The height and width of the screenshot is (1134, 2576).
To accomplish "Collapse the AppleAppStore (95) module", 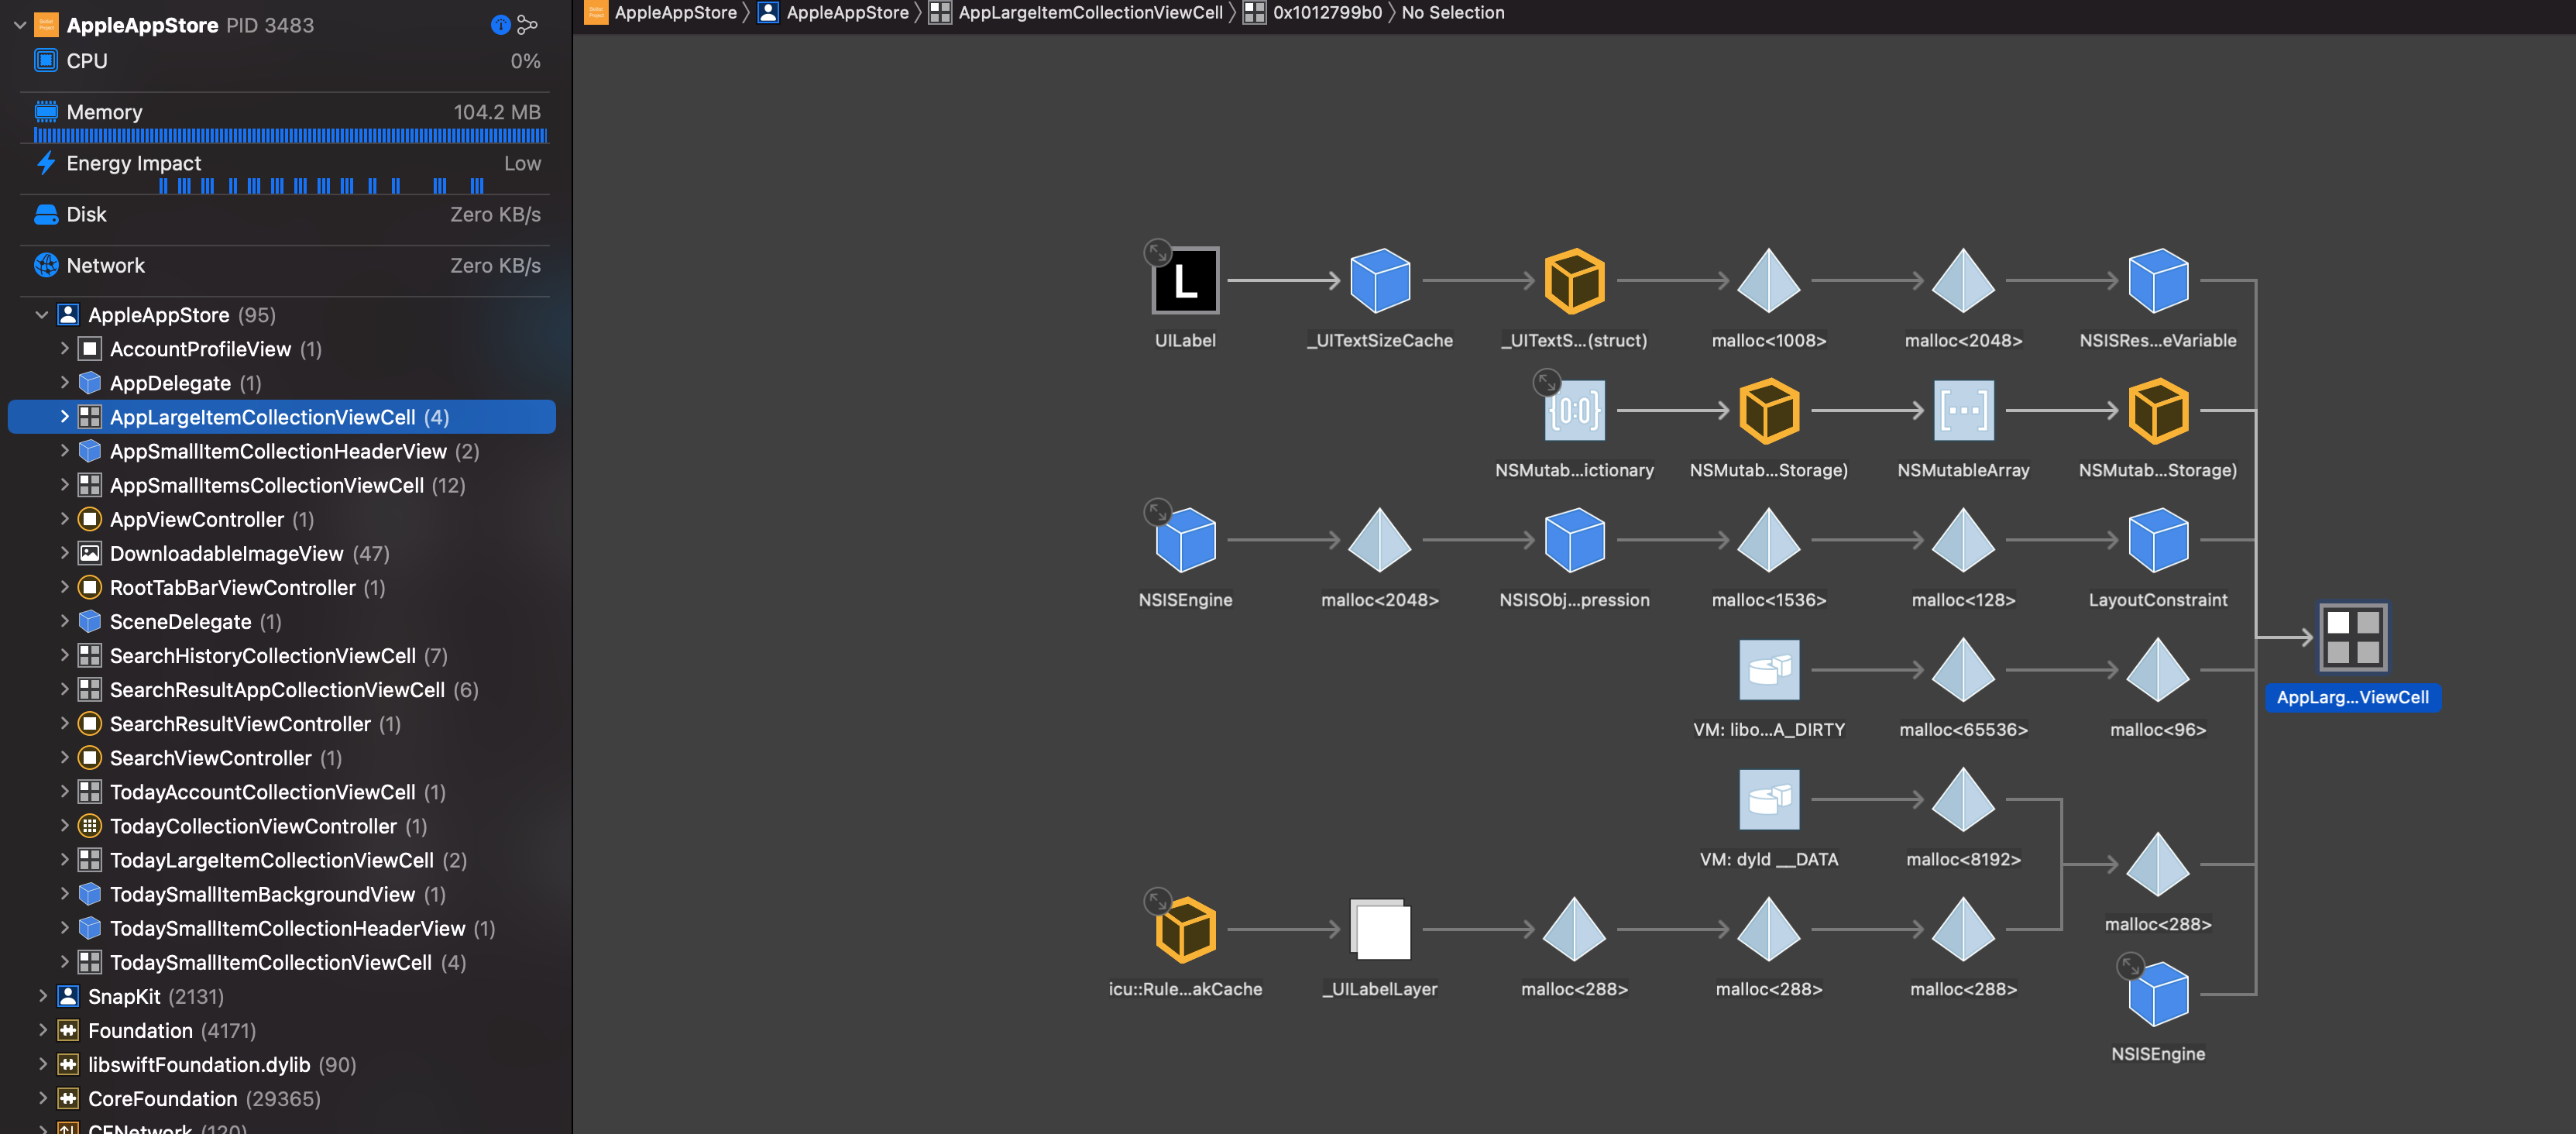I will 42,315.
